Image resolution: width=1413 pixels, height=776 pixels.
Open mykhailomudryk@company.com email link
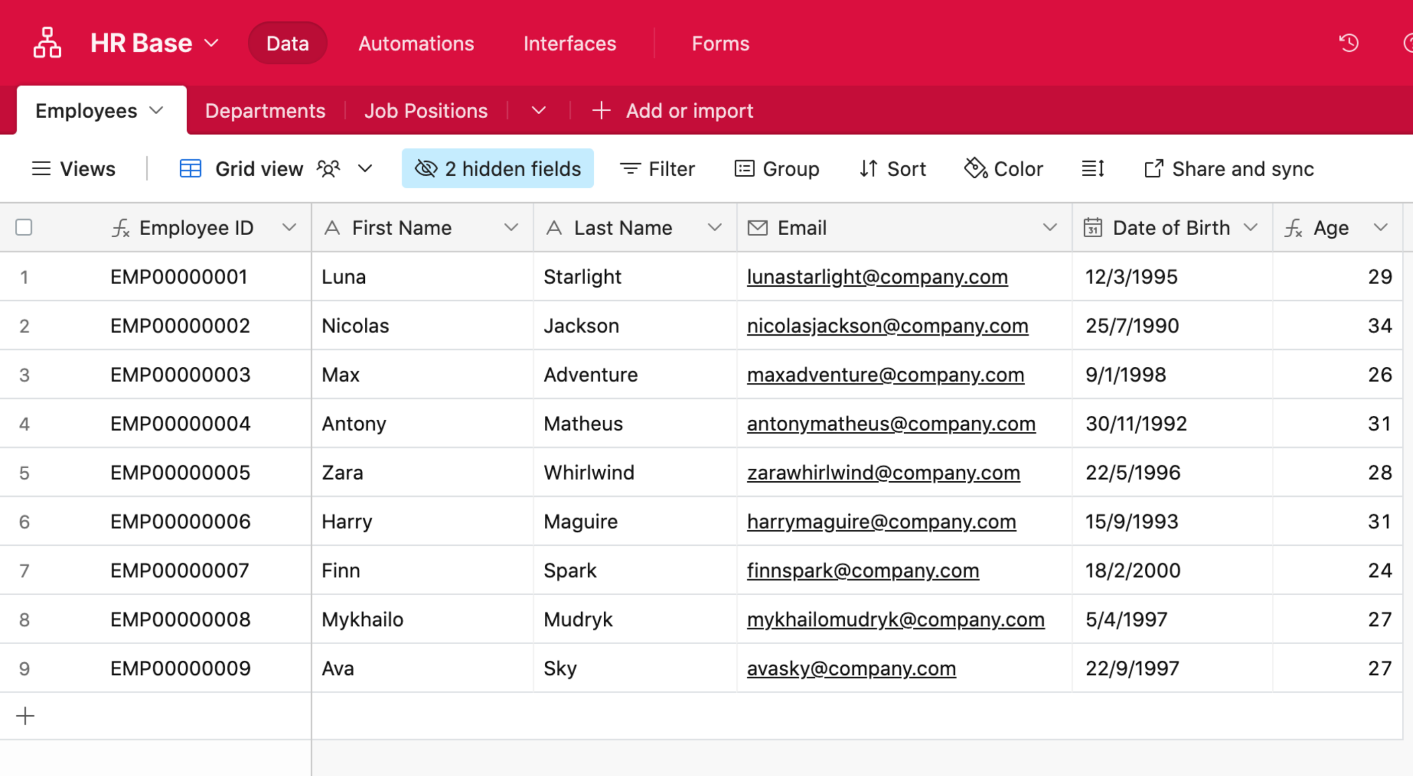(x=895, y=620)
